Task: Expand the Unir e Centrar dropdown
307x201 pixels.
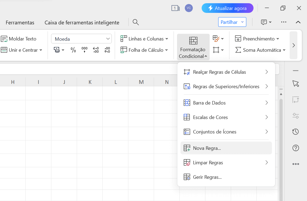Action: [x=41, y=50]
